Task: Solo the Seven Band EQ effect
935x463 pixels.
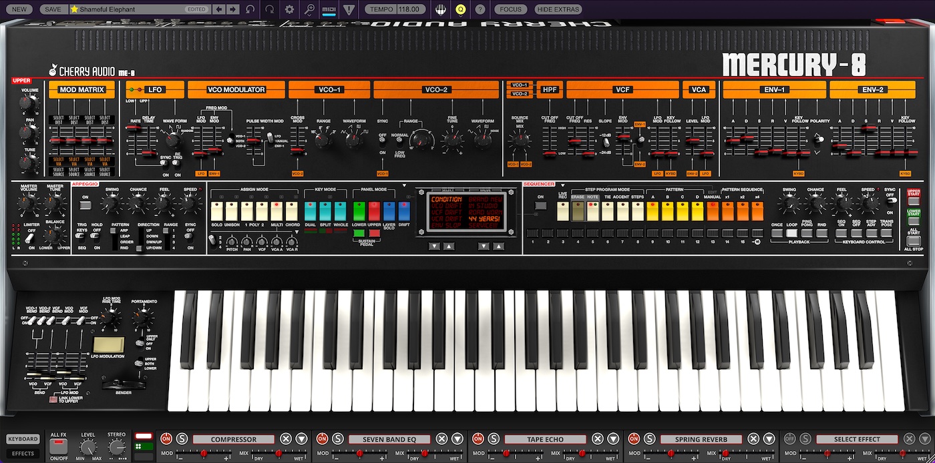Action: coord(339,438)
